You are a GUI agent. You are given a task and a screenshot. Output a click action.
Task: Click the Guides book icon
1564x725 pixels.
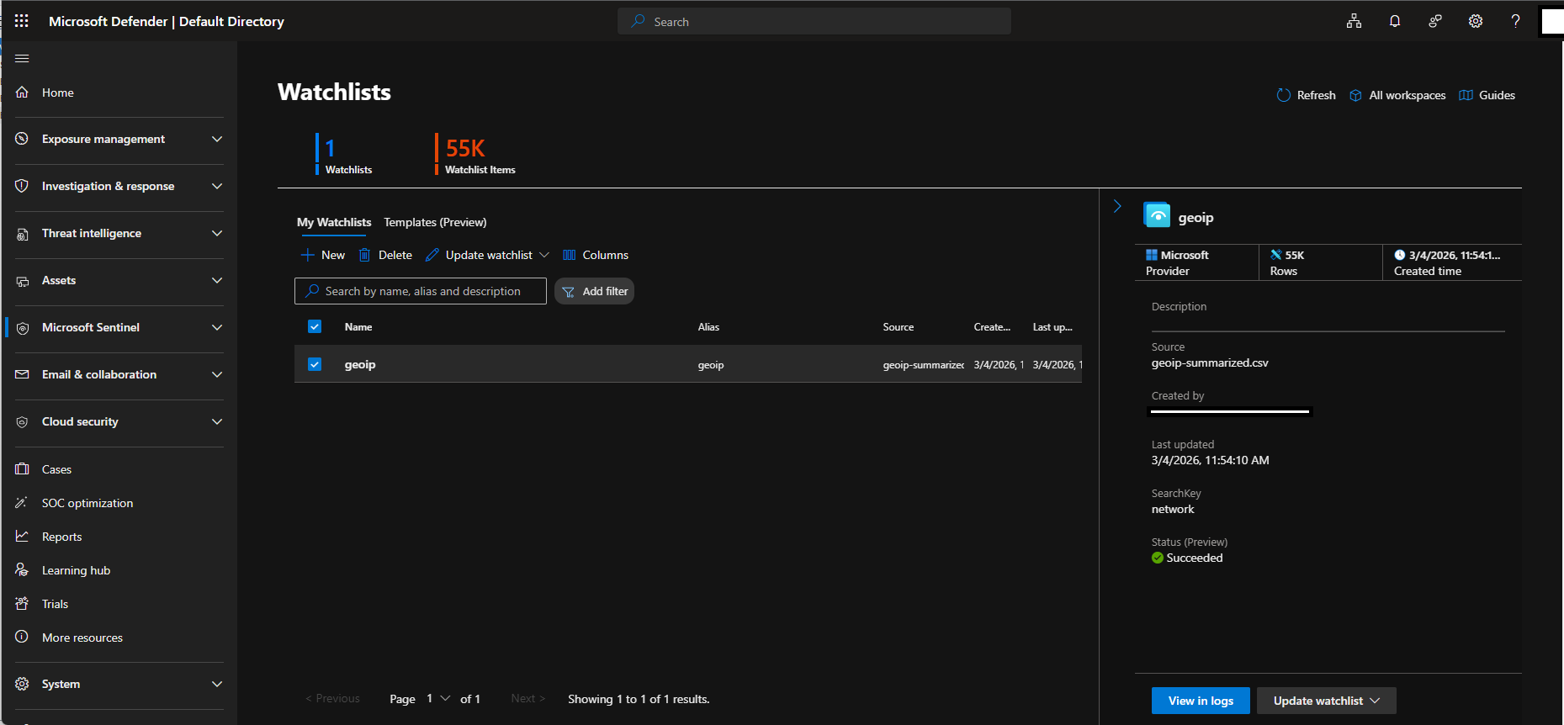pos(1466,95)
